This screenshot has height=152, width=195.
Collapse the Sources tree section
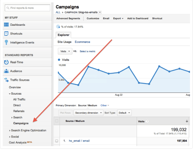click(x=10, y=94)
